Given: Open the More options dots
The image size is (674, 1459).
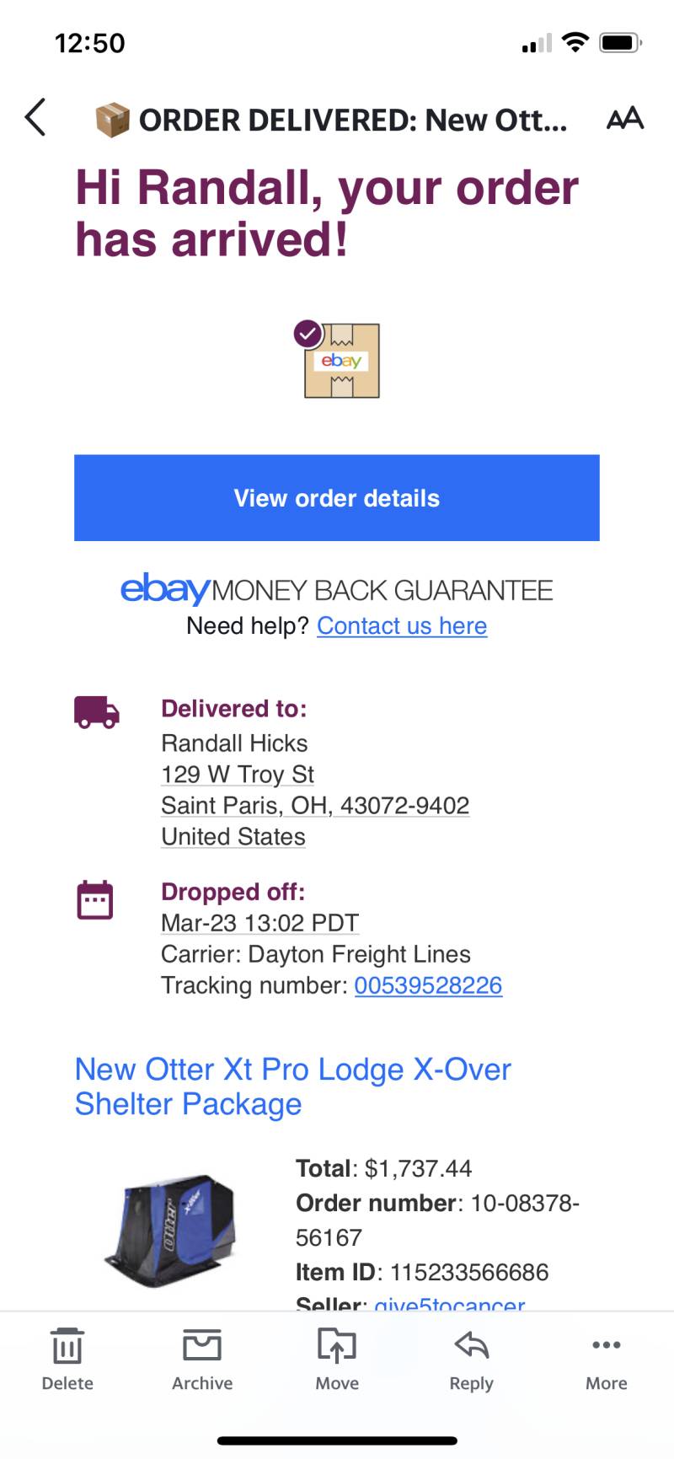Looking at the screenshot, I should pyautogui.click(x=607, y=1345).
